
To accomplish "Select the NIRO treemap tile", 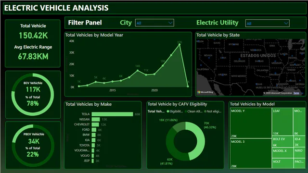I will point(299,153).
